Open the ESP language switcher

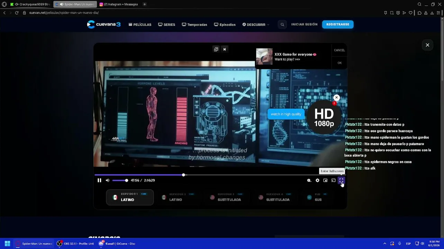tap(408, 243)
